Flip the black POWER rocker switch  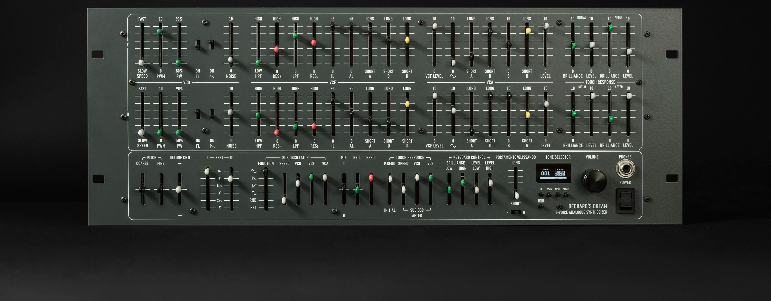coord(625,201)
